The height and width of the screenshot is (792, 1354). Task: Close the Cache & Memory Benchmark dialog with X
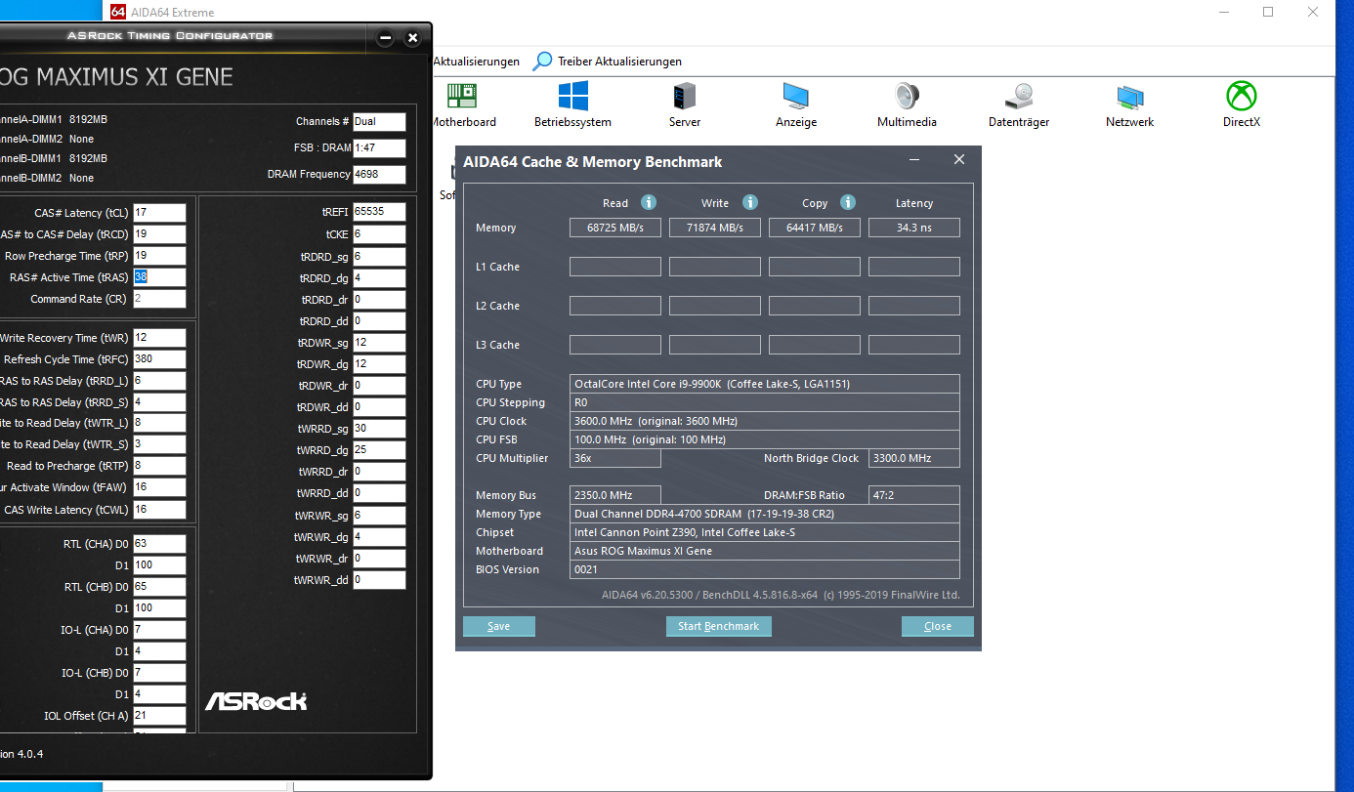click(959, 160)
